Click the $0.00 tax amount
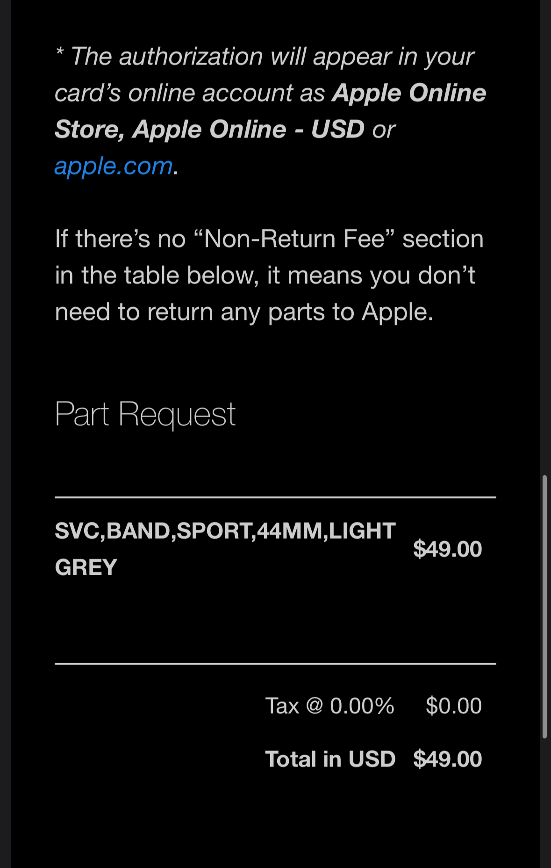 (x=453, y=706)
